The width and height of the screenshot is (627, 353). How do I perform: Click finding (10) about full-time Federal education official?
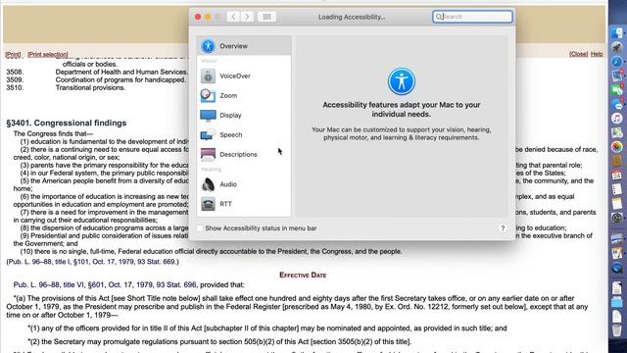[212, 251]
